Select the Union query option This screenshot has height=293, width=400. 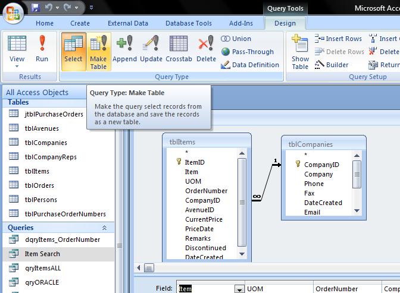236,39
